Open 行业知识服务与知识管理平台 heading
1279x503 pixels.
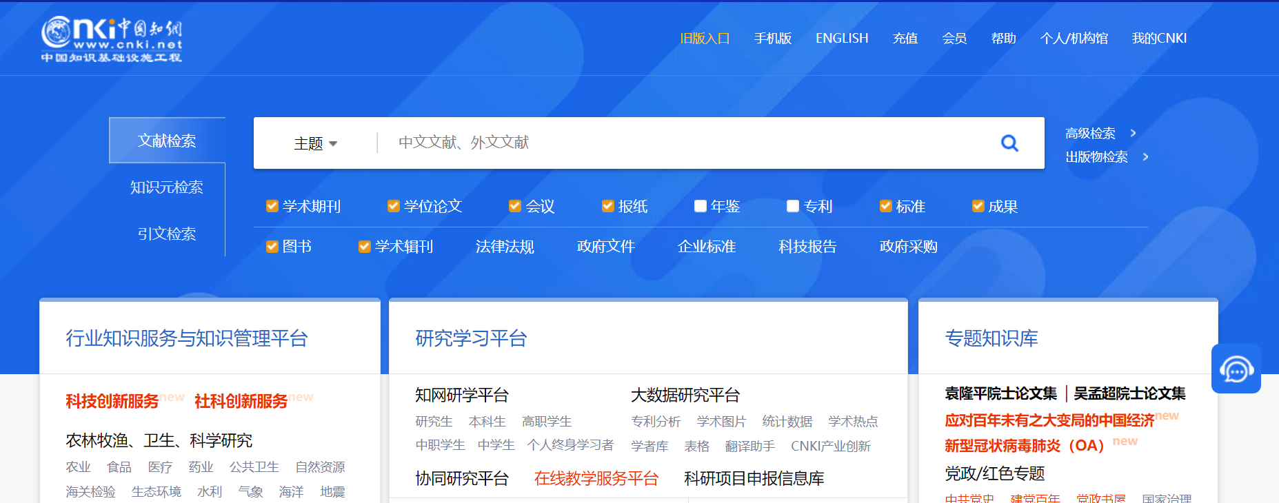point(187,338)
